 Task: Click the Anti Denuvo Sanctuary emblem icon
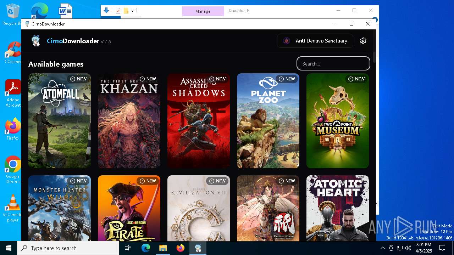coord(287,41)
